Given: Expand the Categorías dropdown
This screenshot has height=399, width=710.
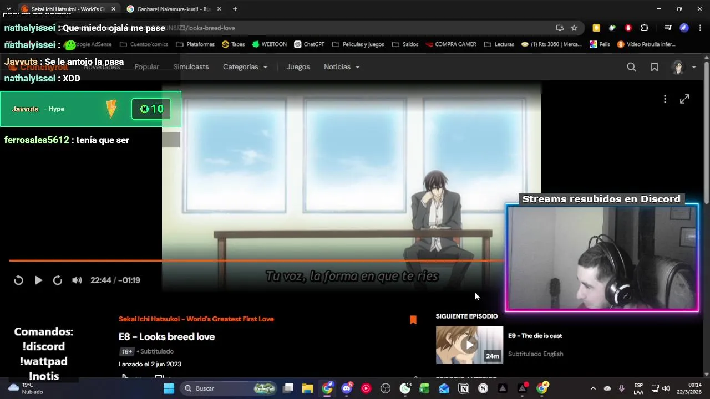Looking at the screenshot, I should tap(245, 67).
